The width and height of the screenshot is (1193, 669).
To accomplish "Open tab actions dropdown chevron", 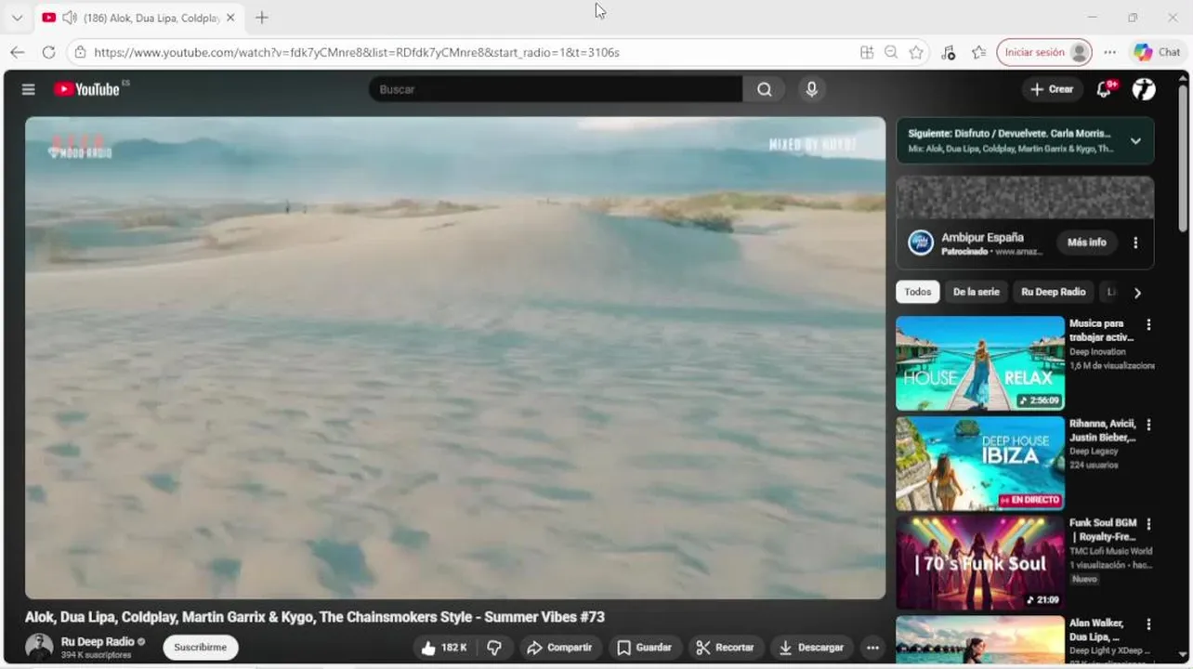I will 17,18.
